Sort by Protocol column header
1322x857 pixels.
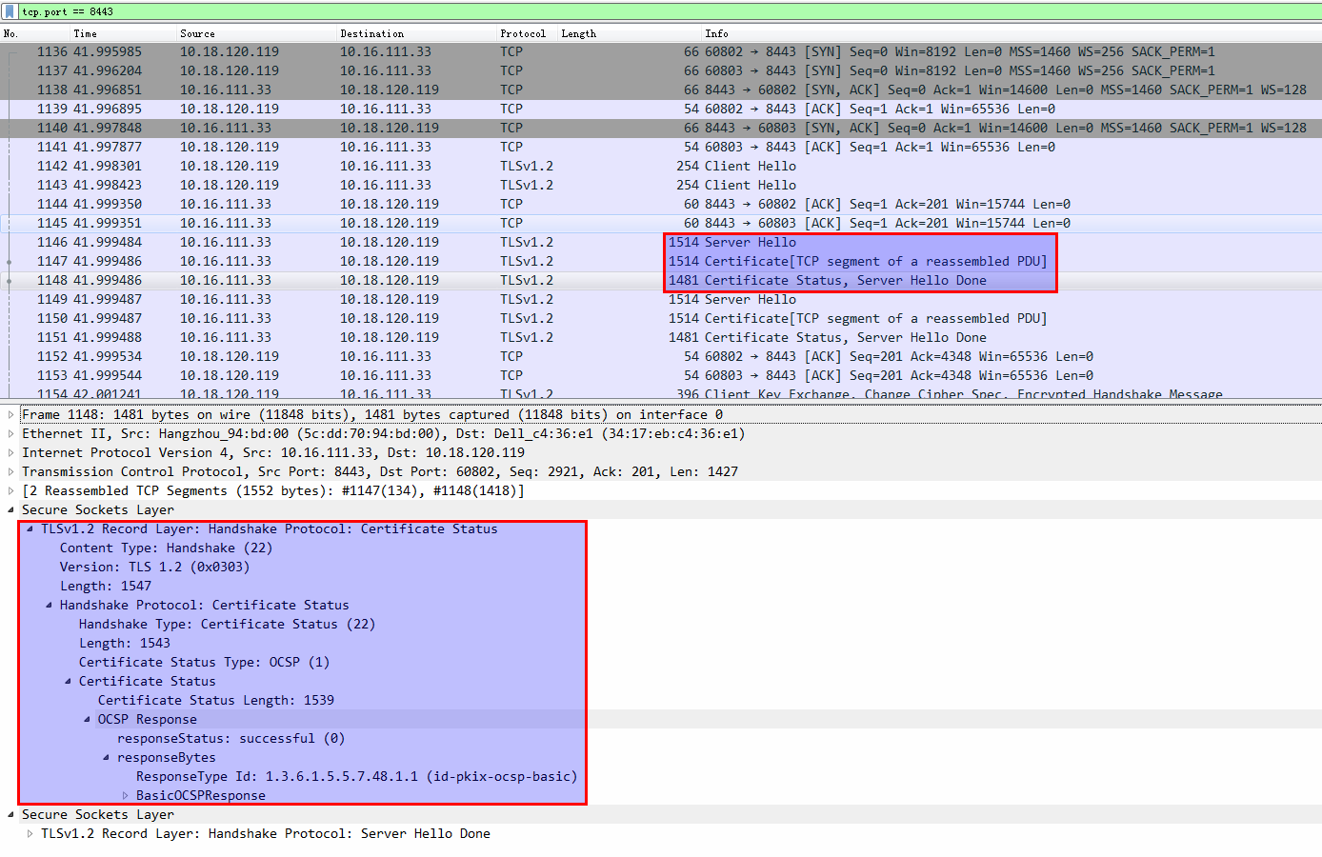(528, 33)
